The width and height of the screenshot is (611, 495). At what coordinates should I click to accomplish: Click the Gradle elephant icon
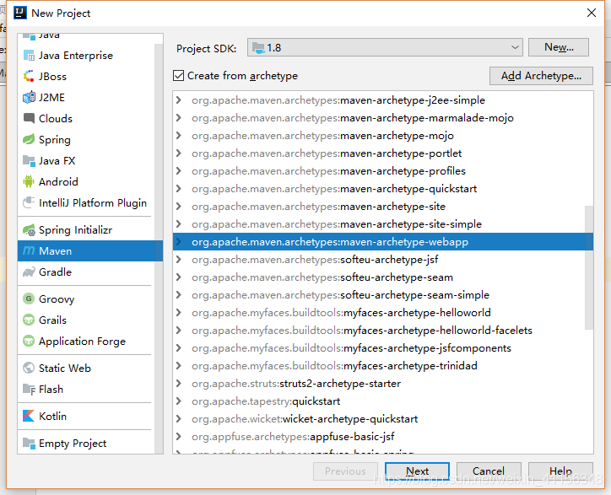[x=29, y=272]
